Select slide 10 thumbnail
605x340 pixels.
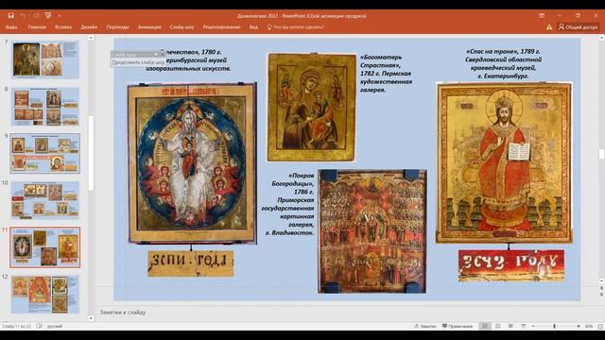pyautogui.click(x=45, y=200)
